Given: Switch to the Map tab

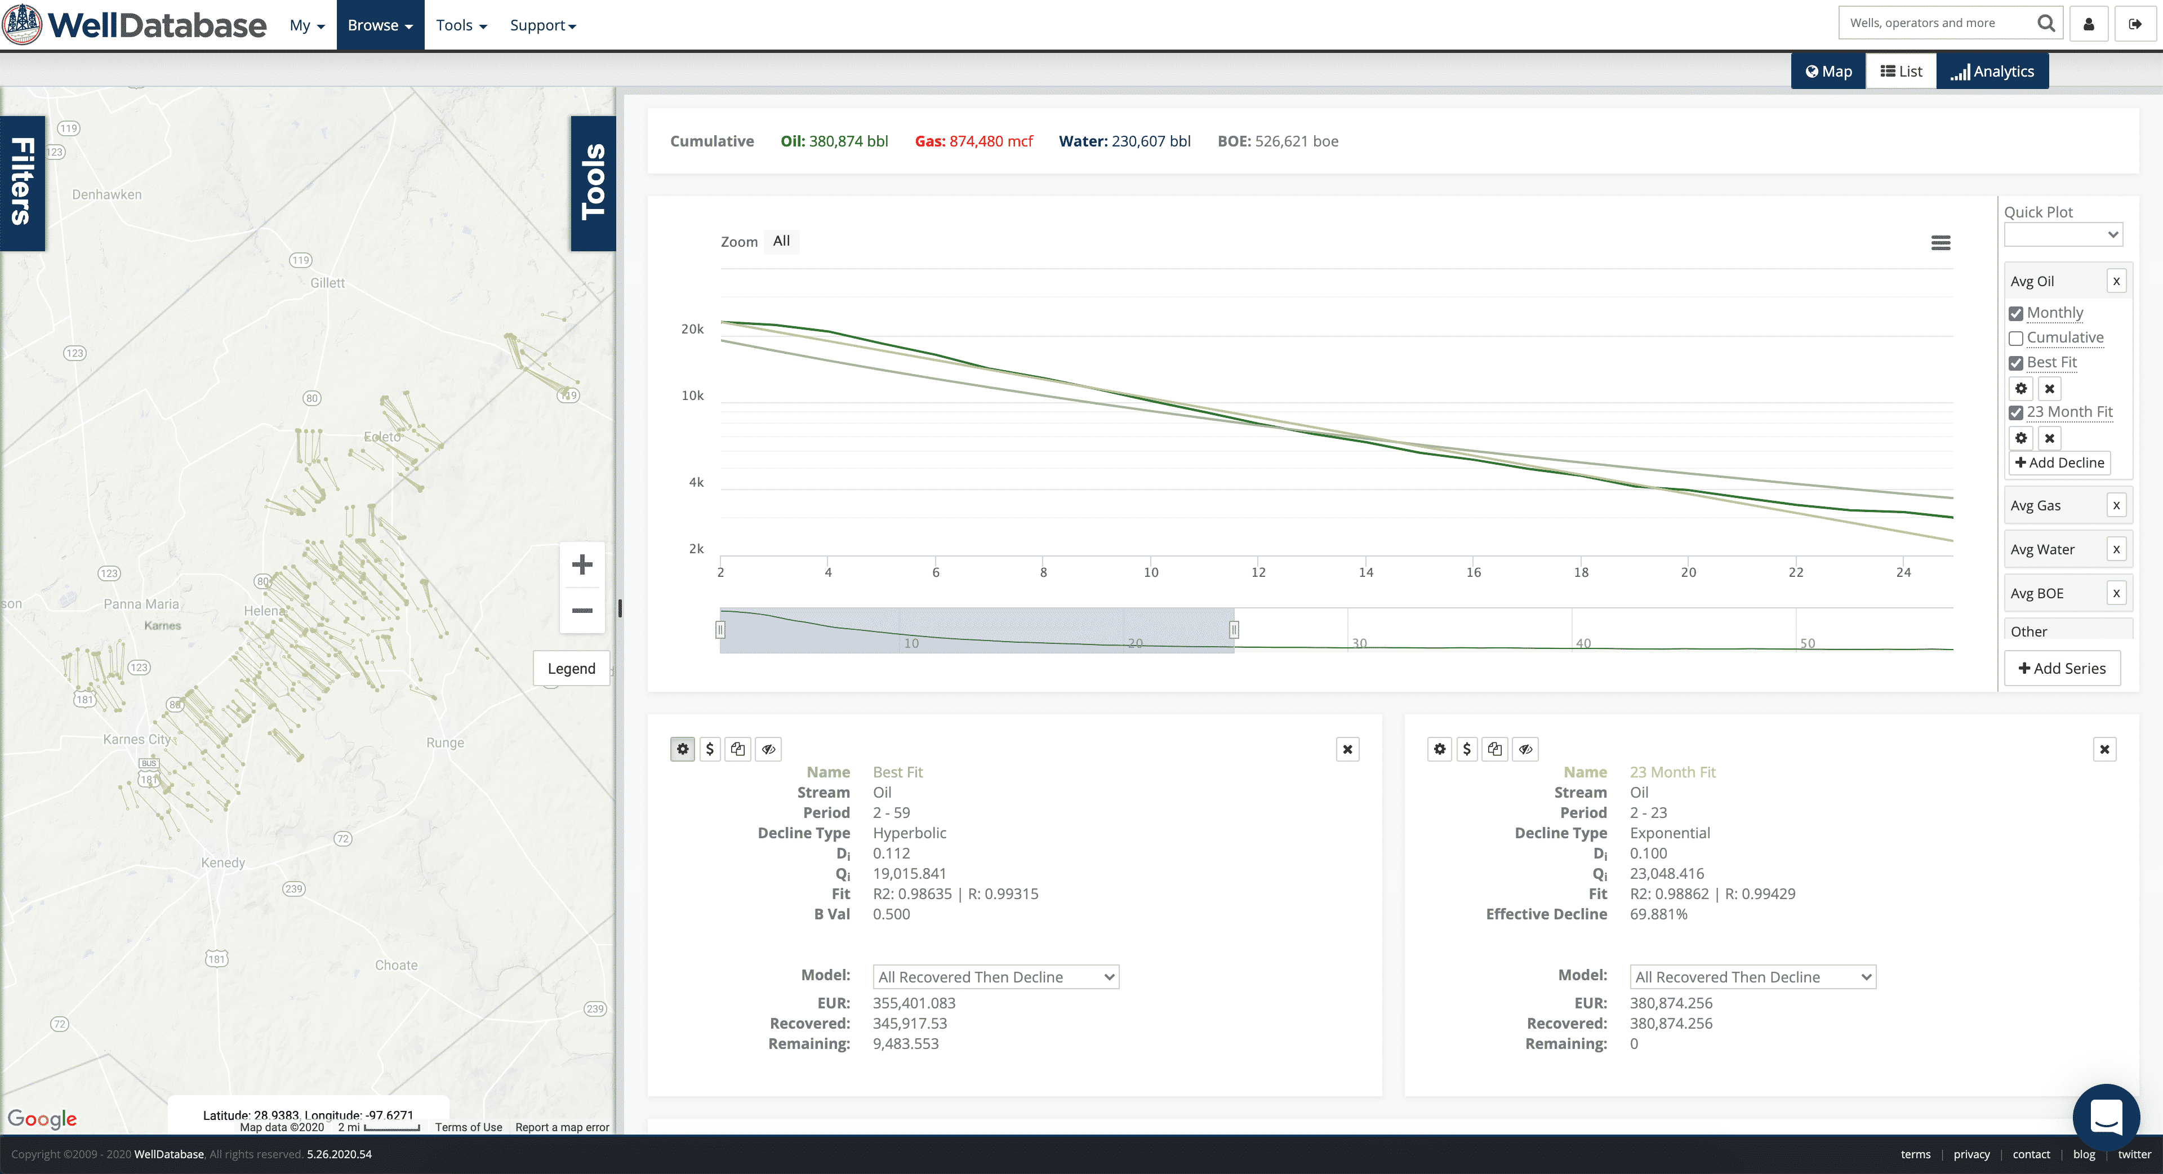Looking at the screenshot, I should pyautogui.click(x=1829, y=72).
